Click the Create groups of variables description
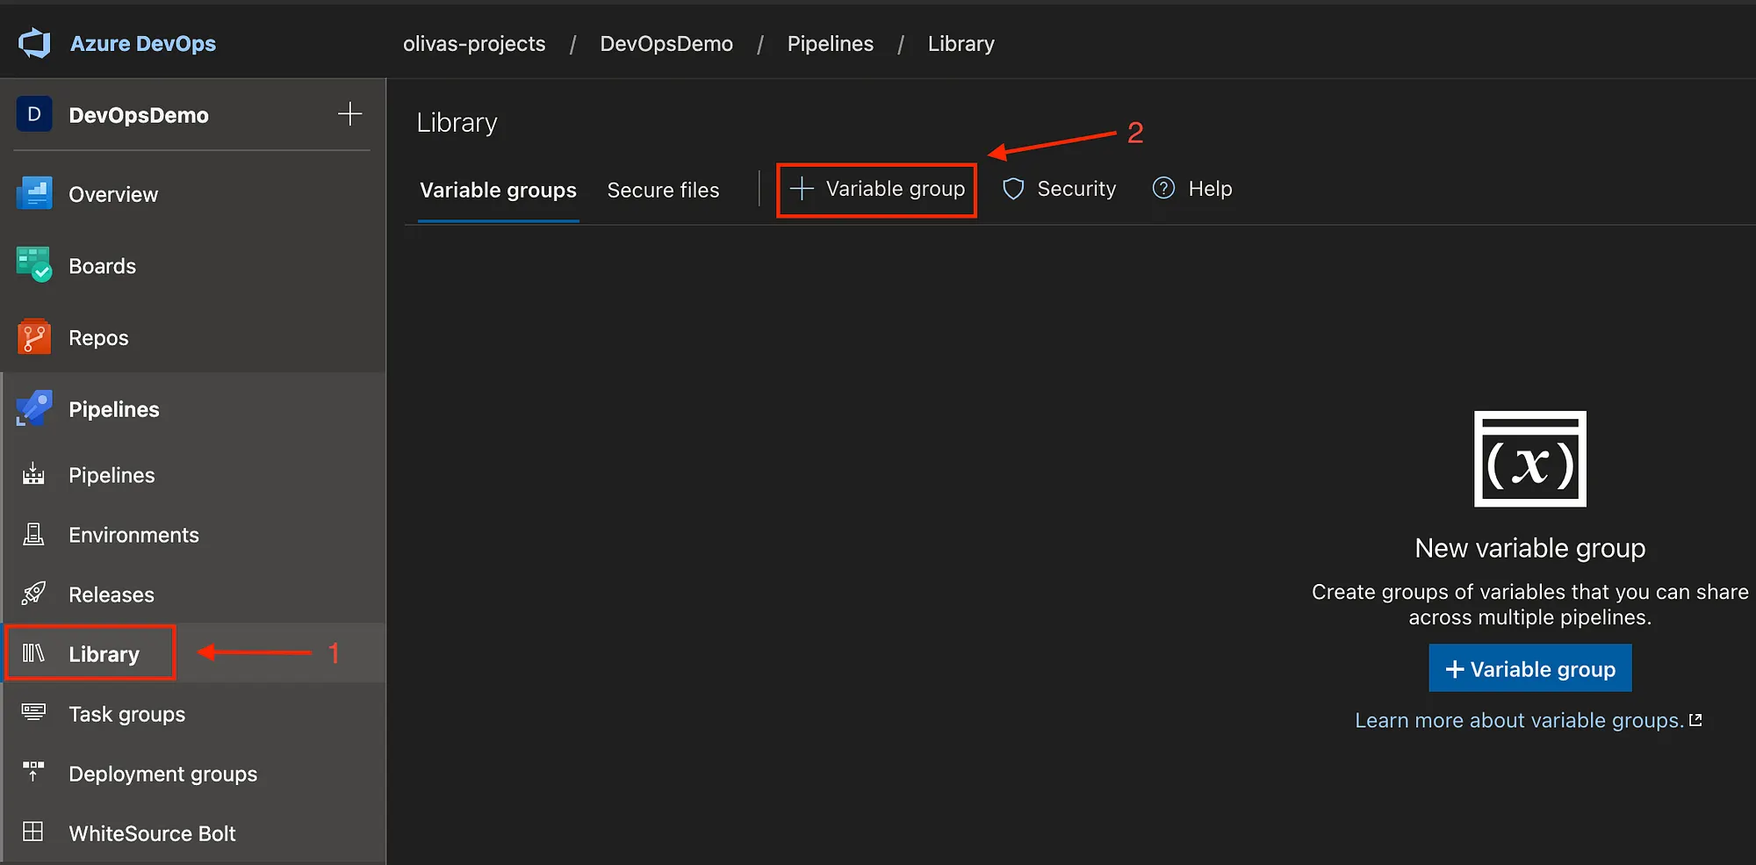Viewport: 1756px width, 865px height. click(1529, 604)
